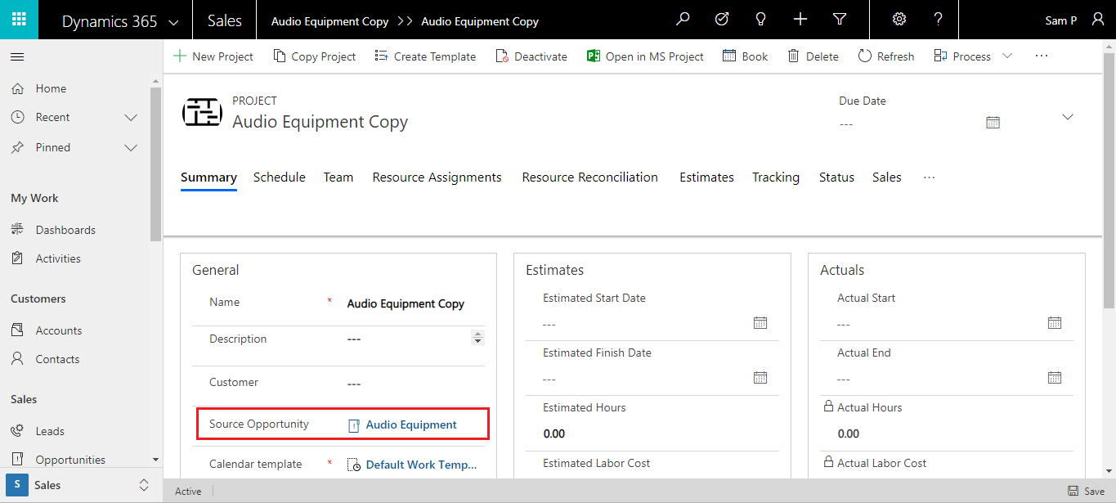Expand the Recent navigation chevron
Viewport: 1116px width, 503px height.
coord(131,118)
